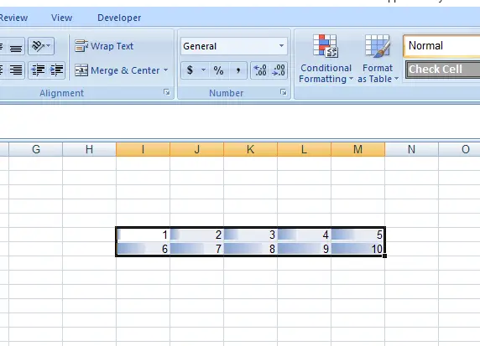The width and height of the screenshot is (480, 346).
Task: Apply Accounting dollar format
Action: click(190, 70)
